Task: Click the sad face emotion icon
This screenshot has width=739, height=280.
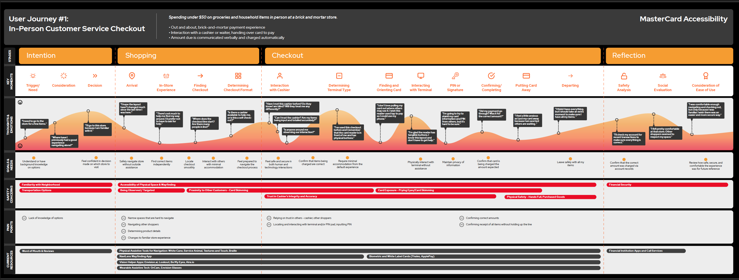Action: 20,146
